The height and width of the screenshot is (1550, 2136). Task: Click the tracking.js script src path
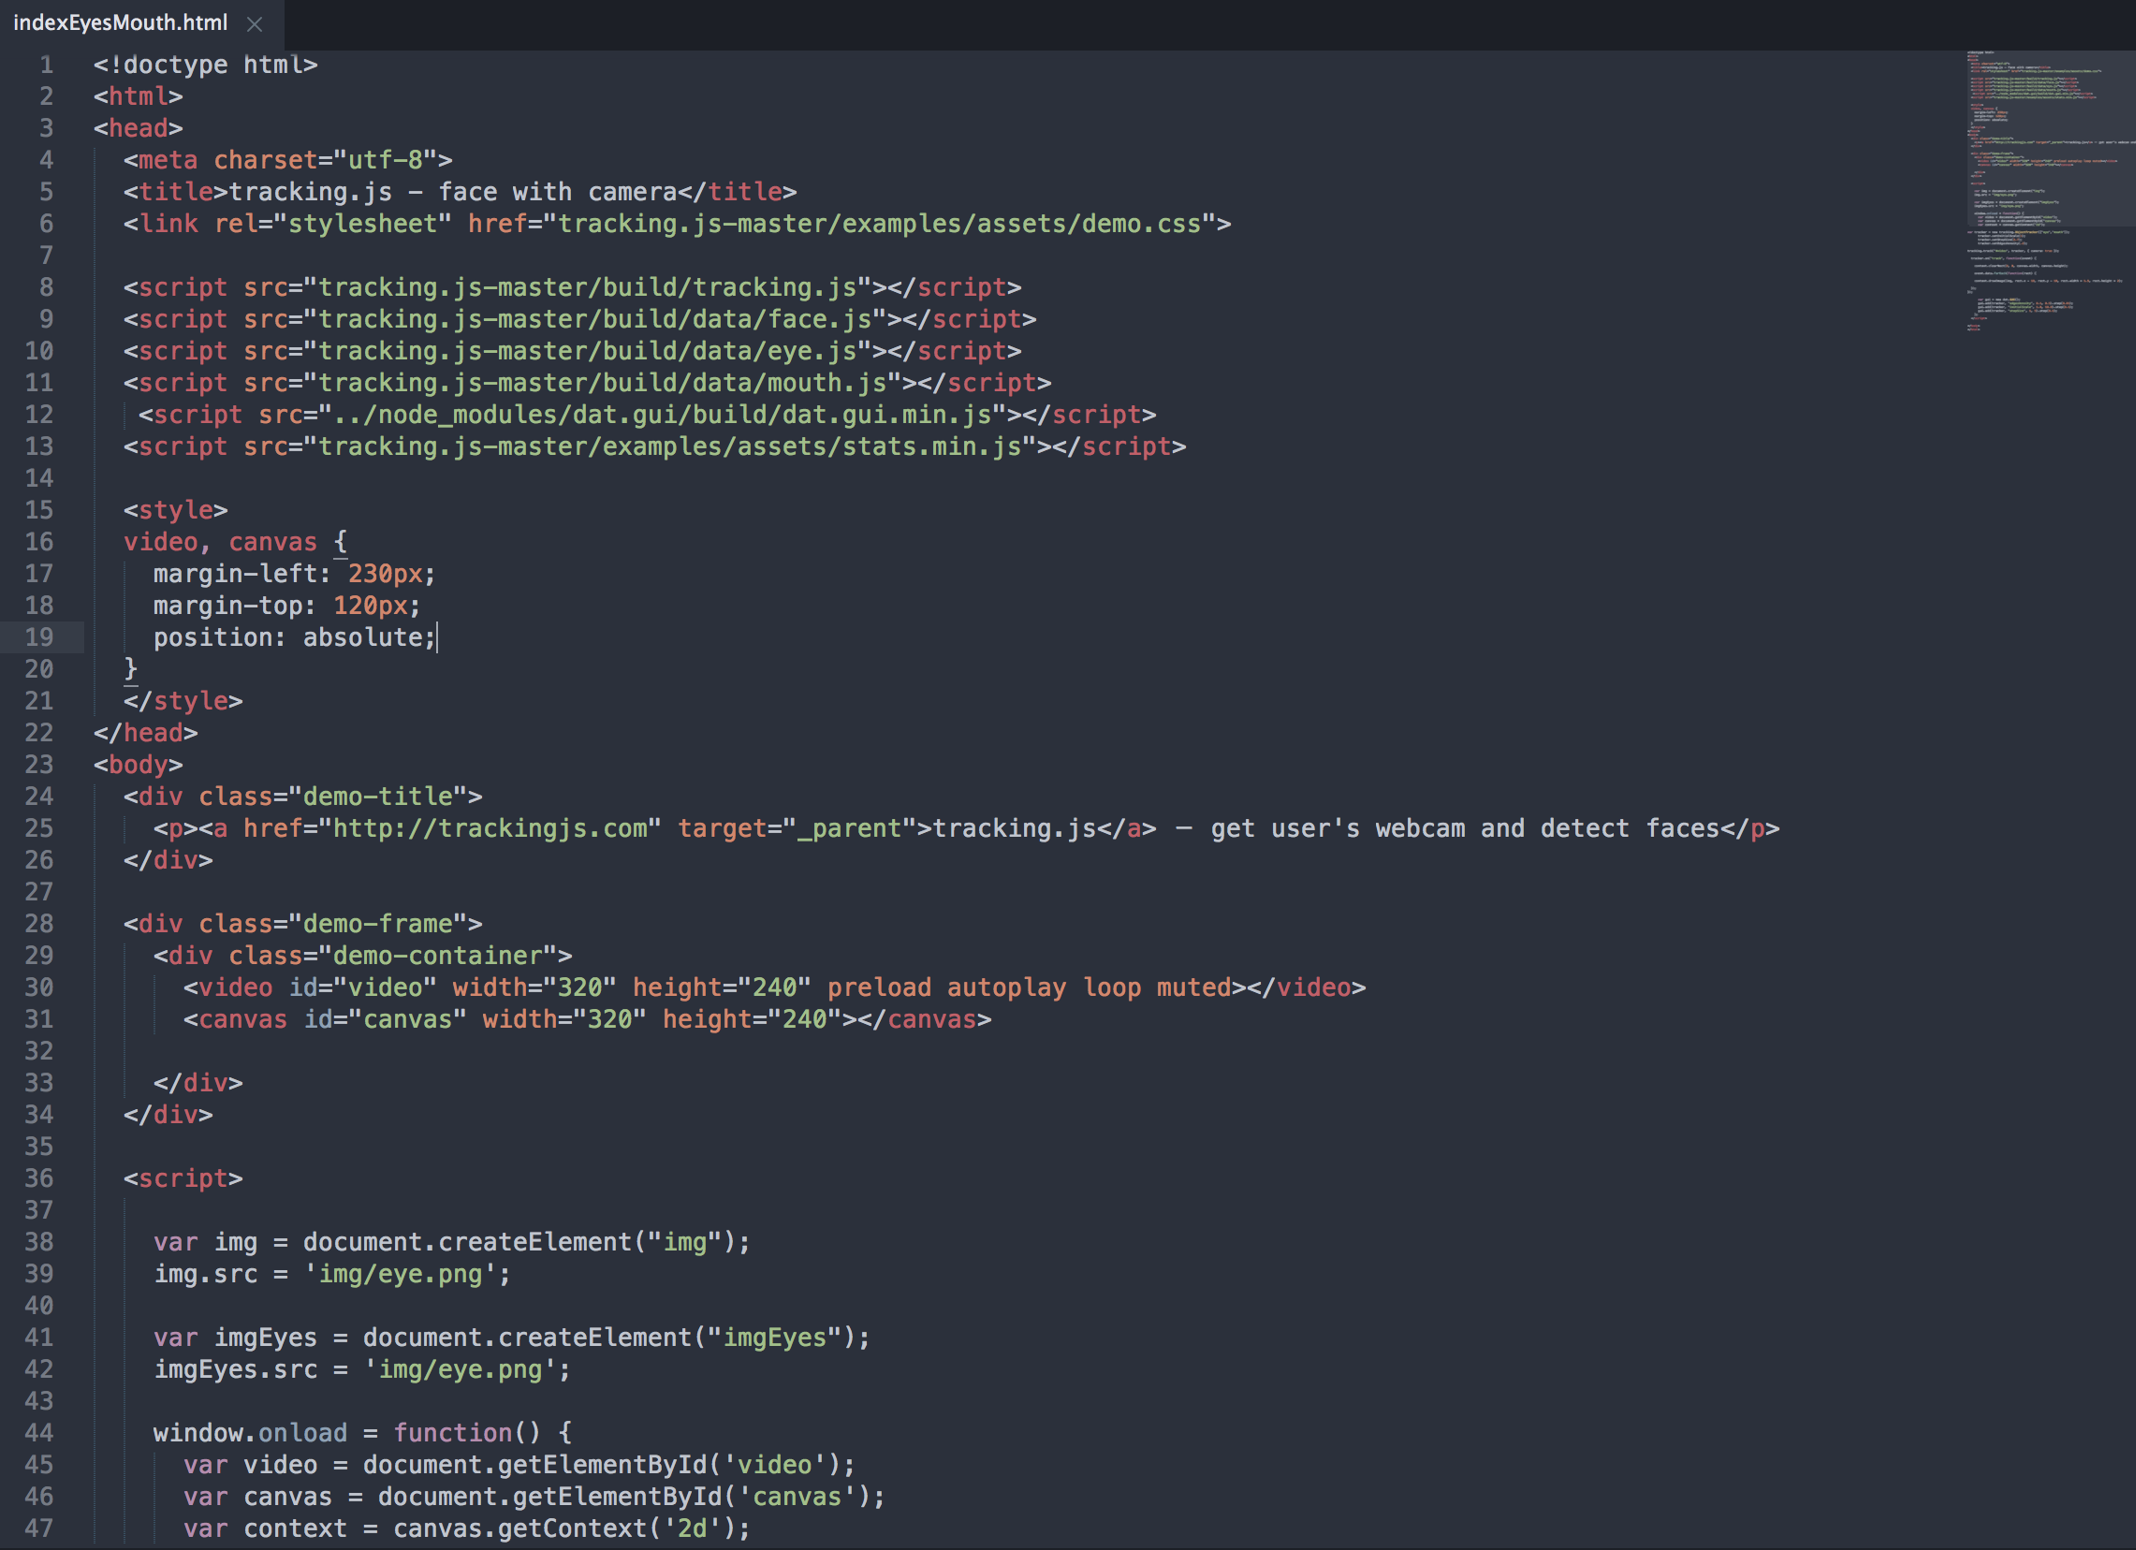point(590,286)
